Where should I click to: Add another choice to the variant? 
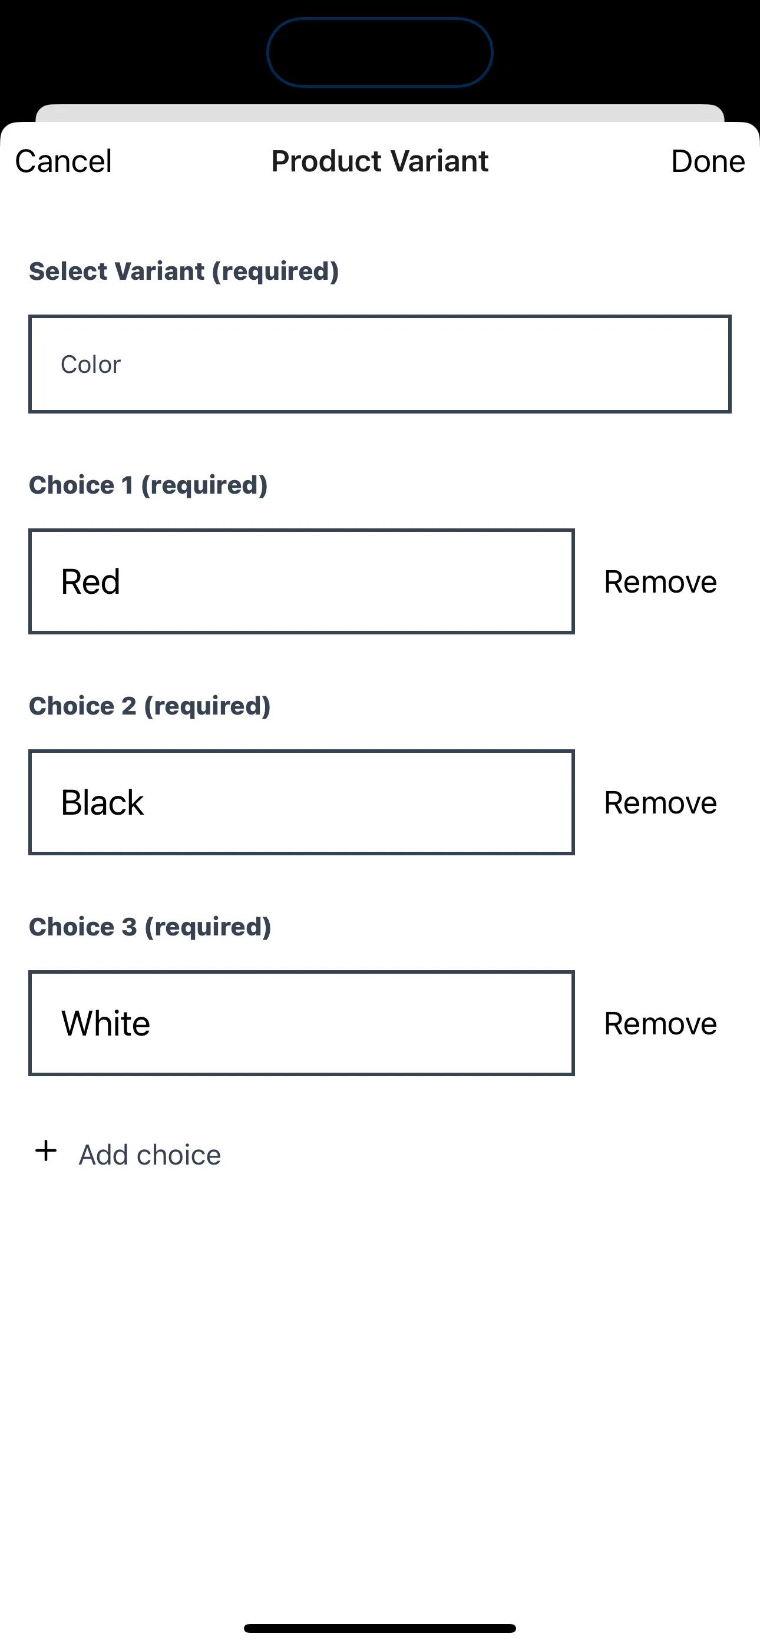click(x=149, y=1153)
